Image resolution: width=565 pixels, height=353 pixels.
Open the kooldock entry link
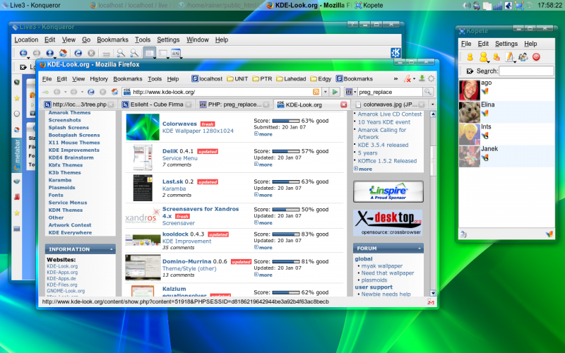tap(175, 234)
